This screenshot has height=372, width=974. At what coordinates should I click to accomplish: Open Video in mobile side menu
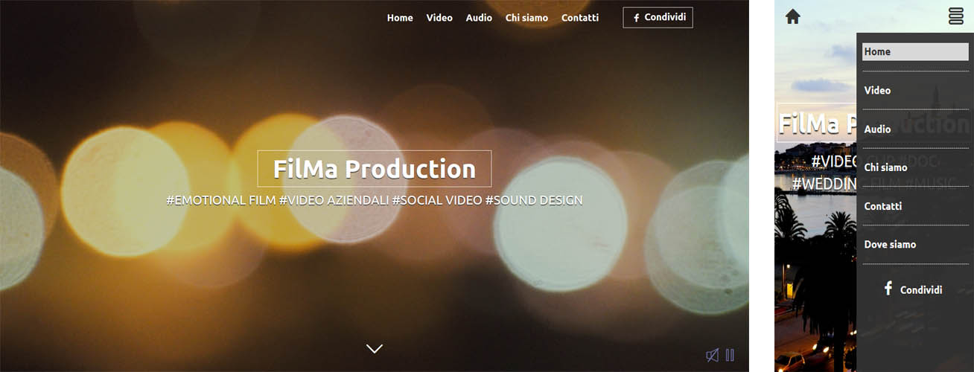click(x=915, y=90)
